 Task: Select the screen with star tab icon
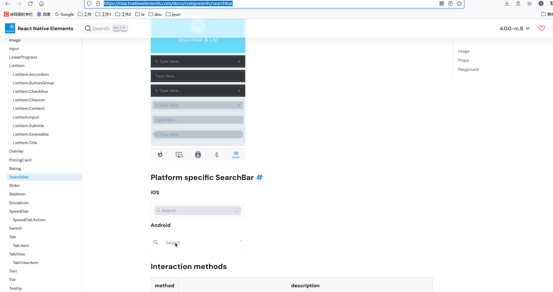pyautogui.click(x=179, y=154)
